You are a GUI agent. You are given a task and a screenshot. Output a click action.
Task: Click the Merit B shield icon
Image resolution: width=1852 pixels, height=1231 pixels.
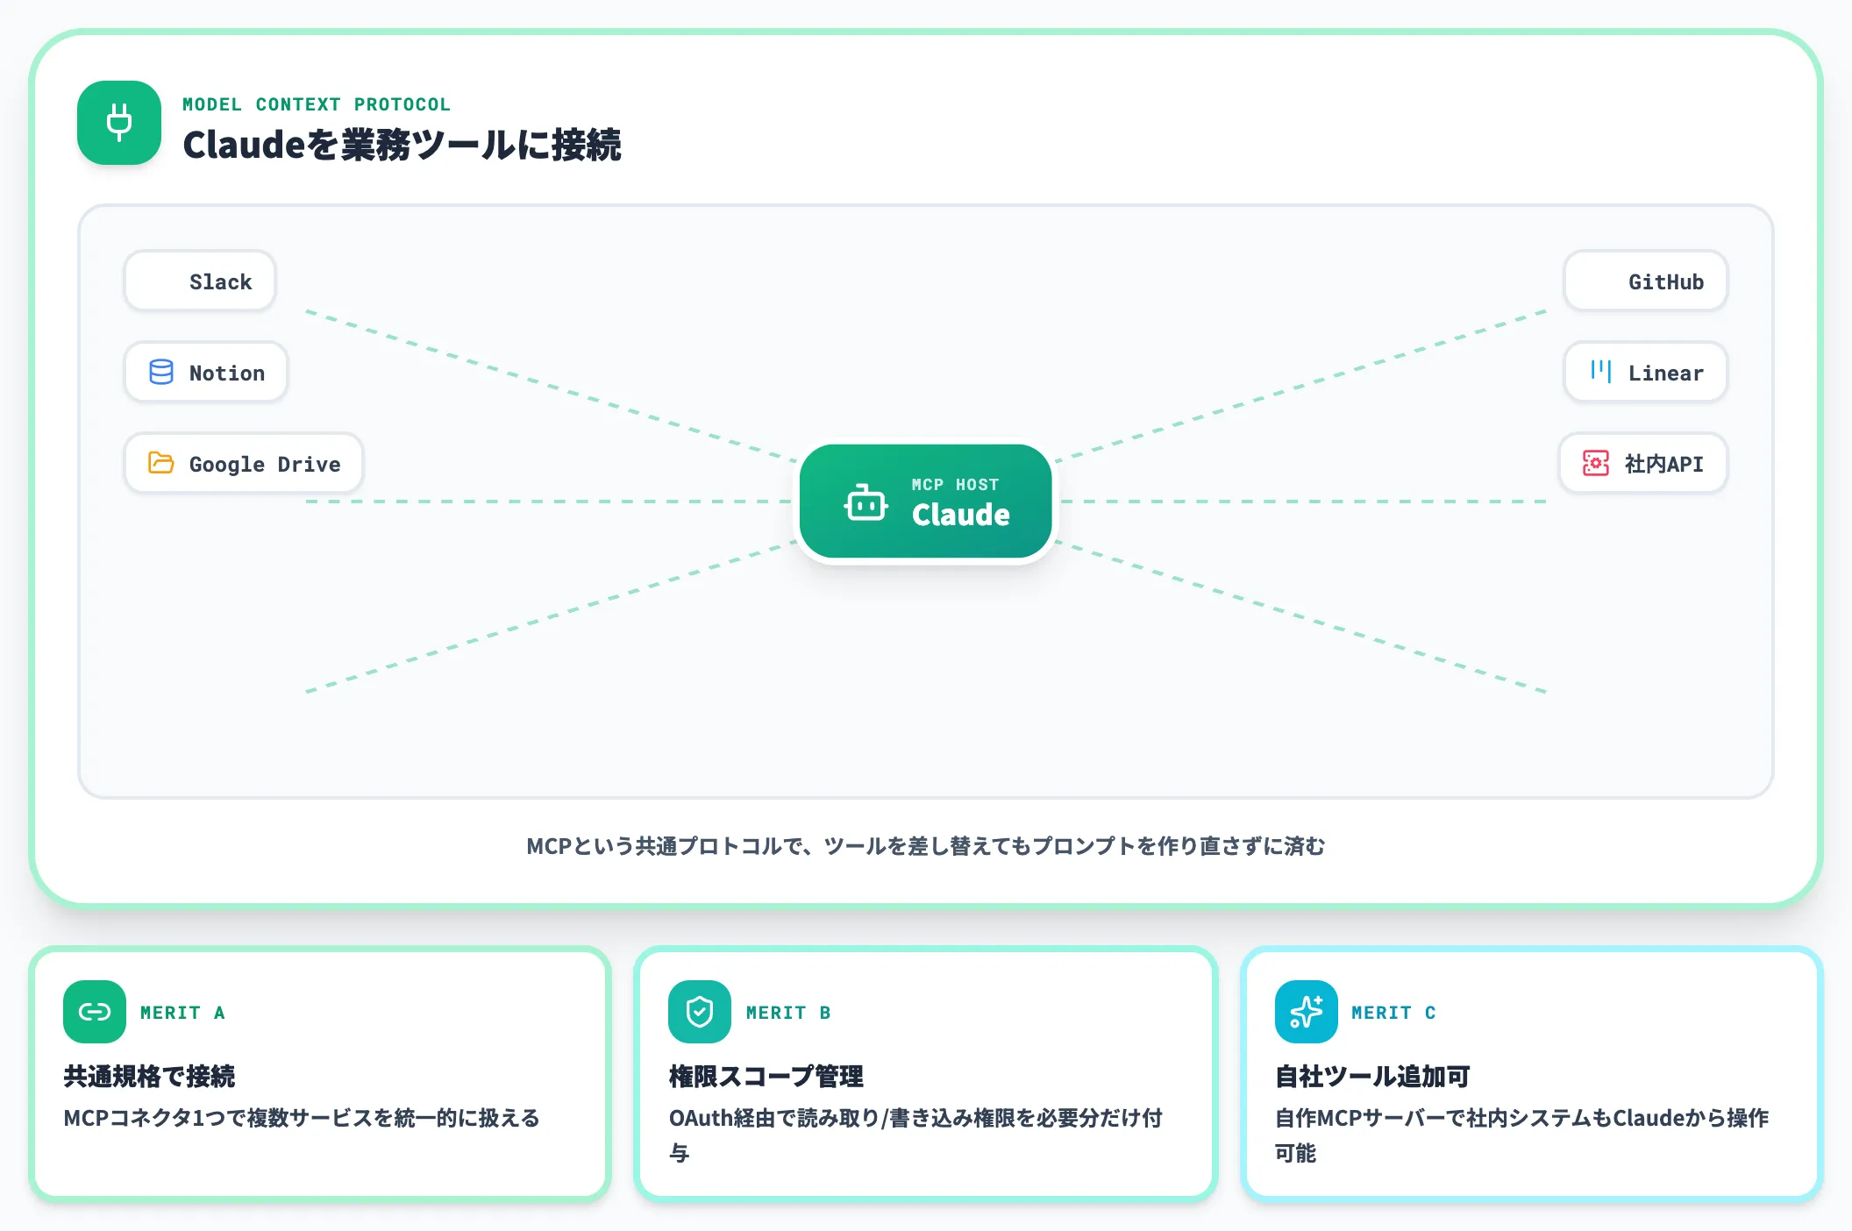(700, 1012)
